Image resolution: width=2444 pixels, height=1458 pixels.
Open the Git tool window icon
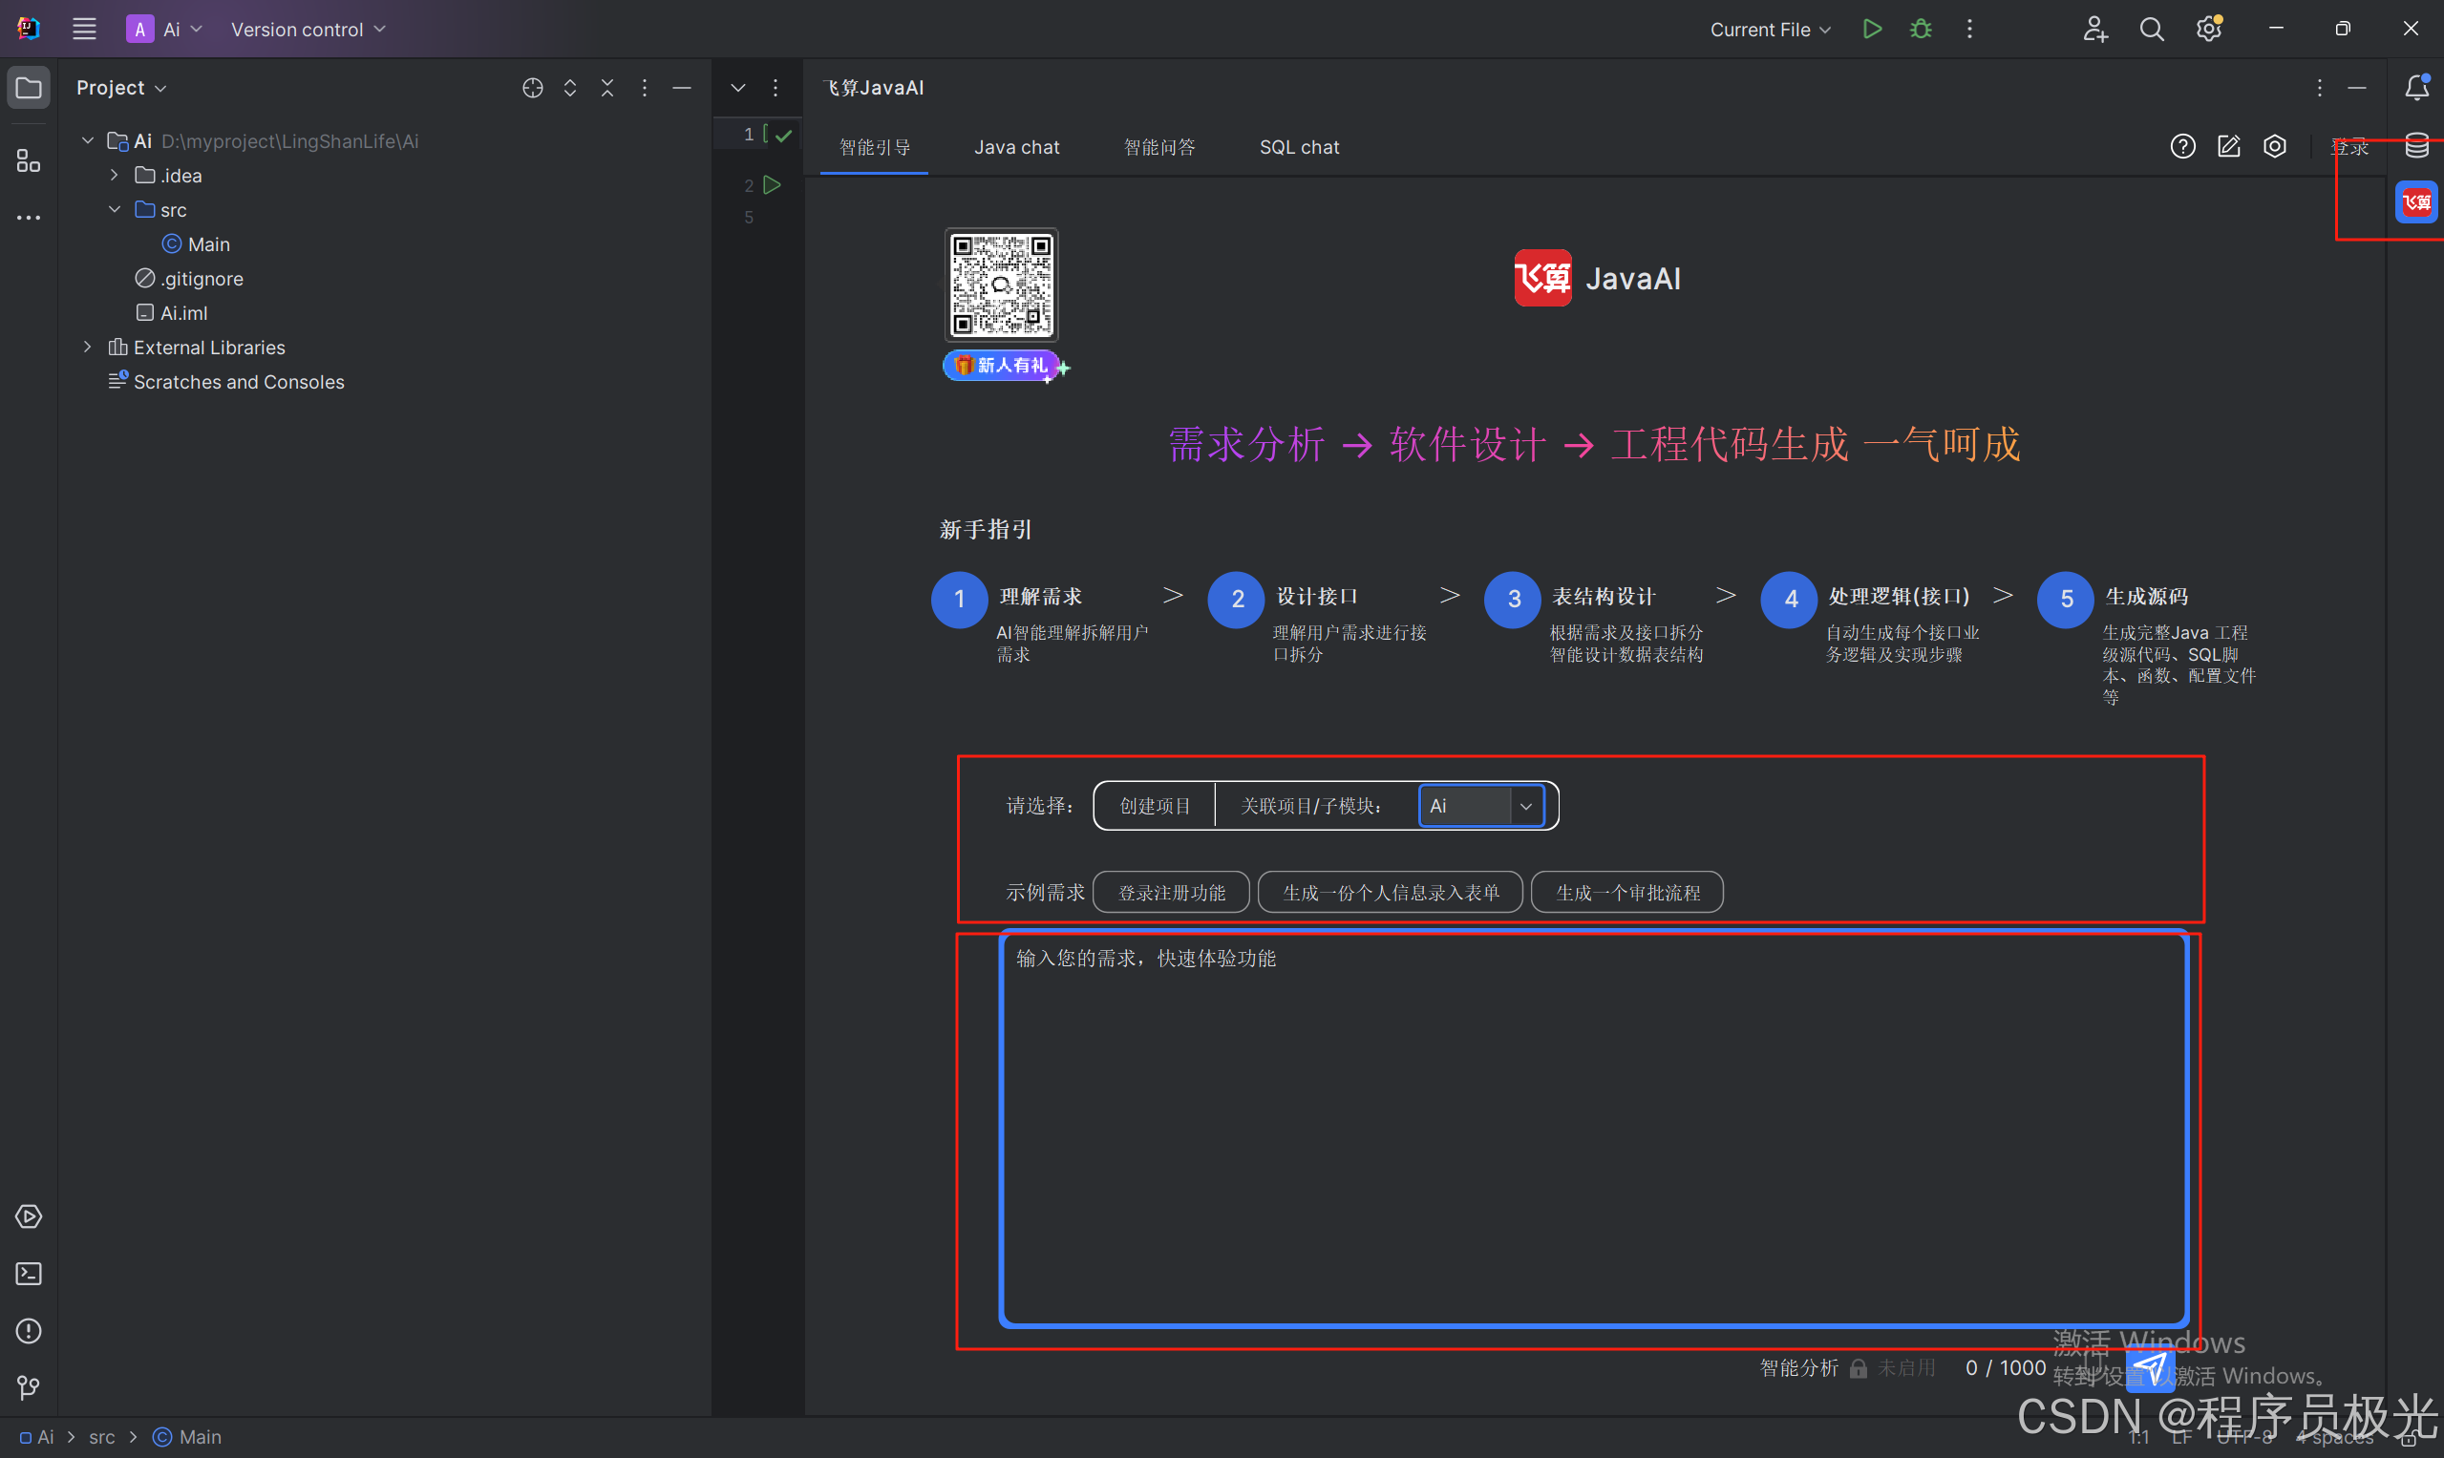coord(29,1386)
